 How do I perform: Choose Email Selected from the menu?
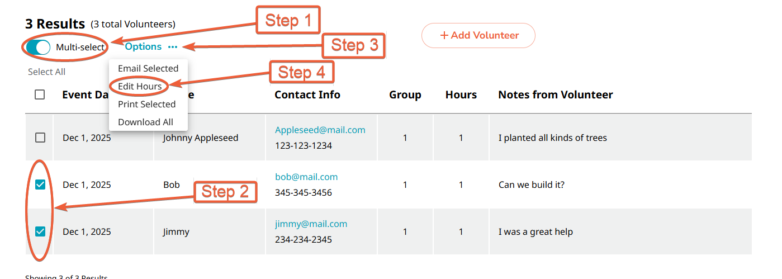(148, 68)
